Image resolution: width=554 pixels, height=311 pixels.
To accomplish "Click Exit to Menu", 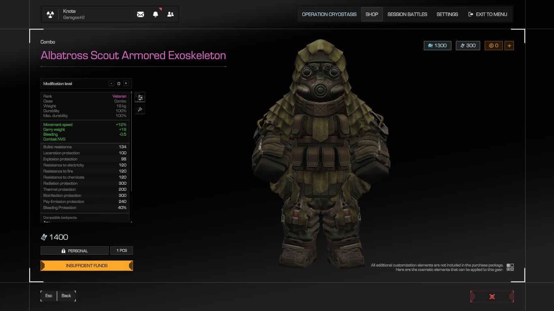I will (x=487, y=14).
